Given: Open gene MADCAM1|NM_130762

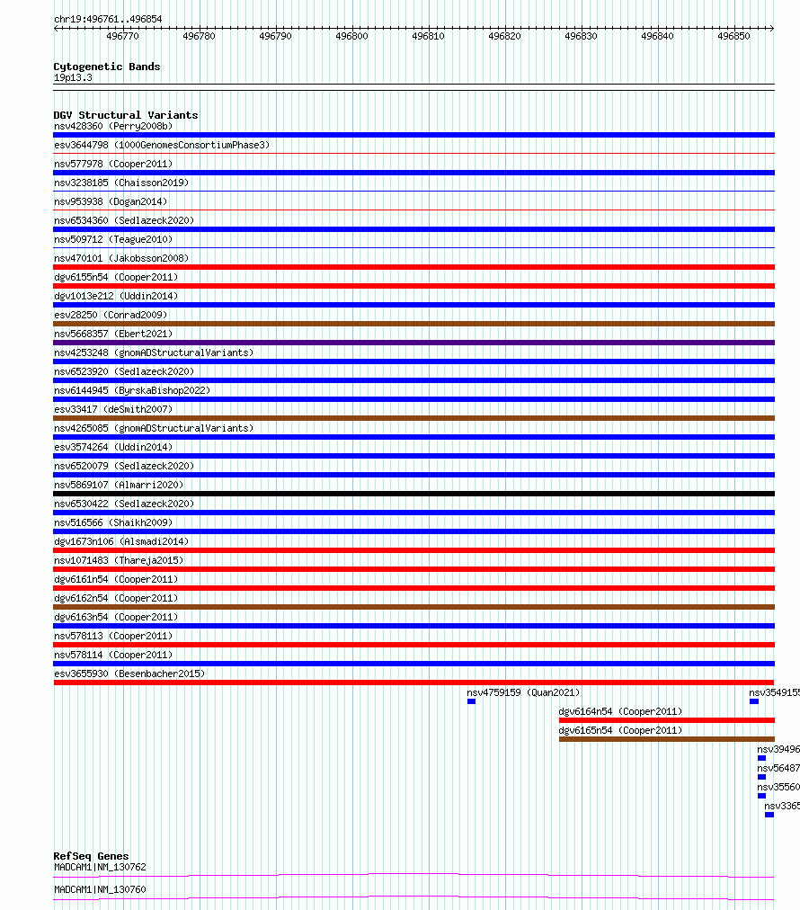Looking at the screenshot, I should click(x=100, y=867).
